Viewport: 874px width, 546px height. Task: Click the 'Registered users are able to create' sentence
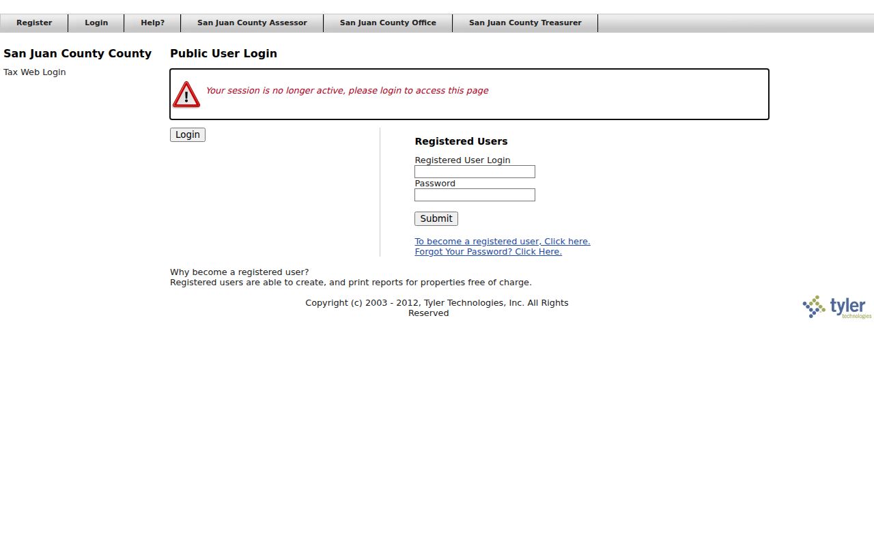(x=350, y=283)
